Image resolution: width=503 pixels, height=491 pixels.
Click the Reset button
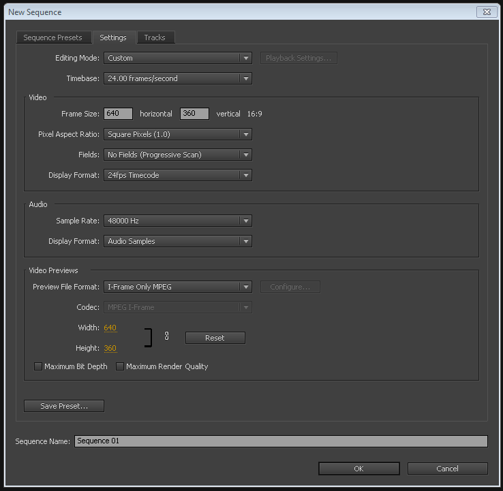tap(215, 338)
